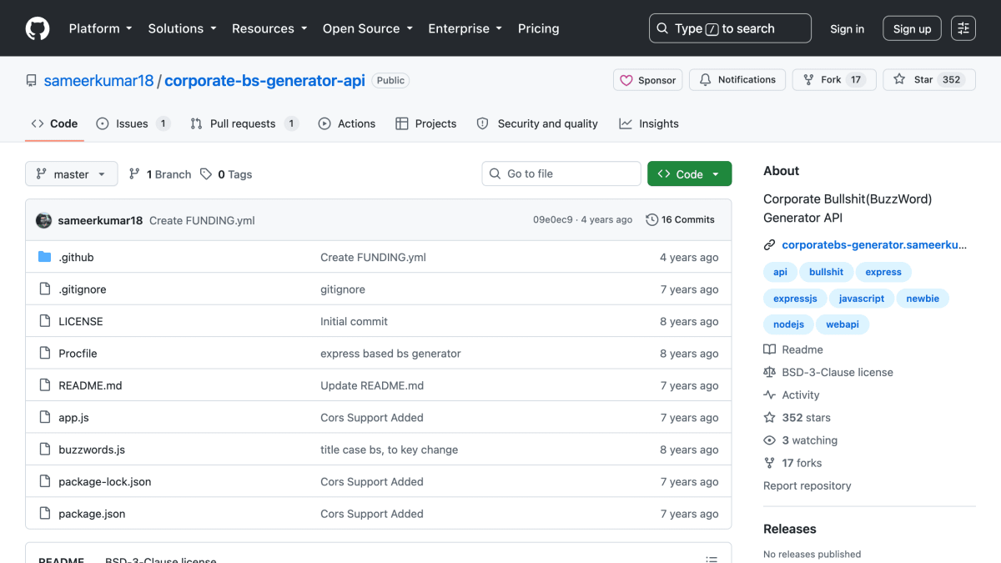Image resolution: width=1001 pixels, height=563 pixels.
Task: Go to the Pricing page
Action: click(538, 28)
